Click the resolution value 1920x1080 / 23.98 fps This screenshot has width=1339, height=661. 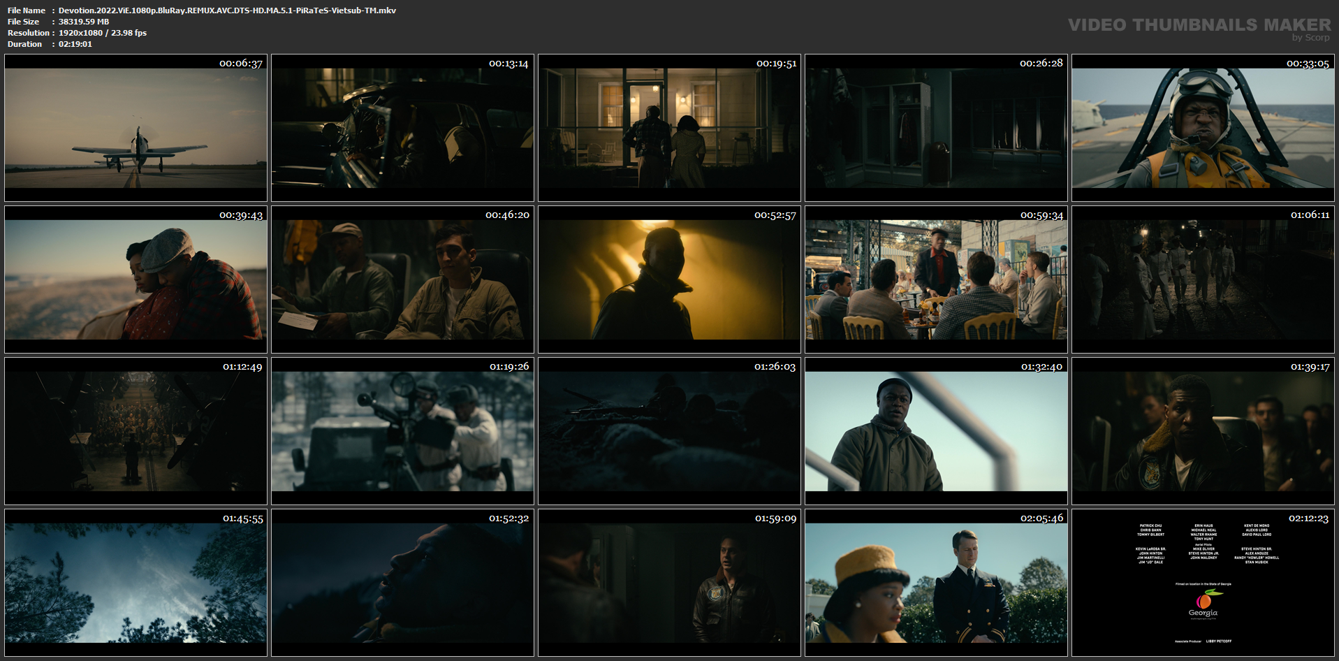[103, 33]
